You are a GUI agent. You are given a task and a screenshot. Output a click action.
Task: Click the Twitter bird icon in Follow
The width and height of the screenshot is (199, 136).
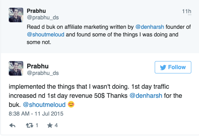163,67
